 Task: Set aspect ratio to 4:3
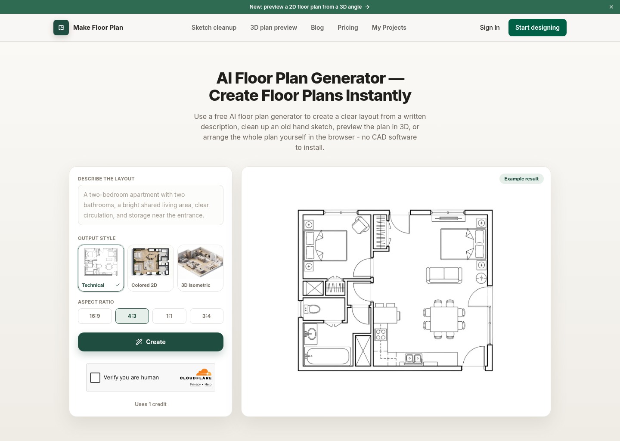(x=132, y=316)
